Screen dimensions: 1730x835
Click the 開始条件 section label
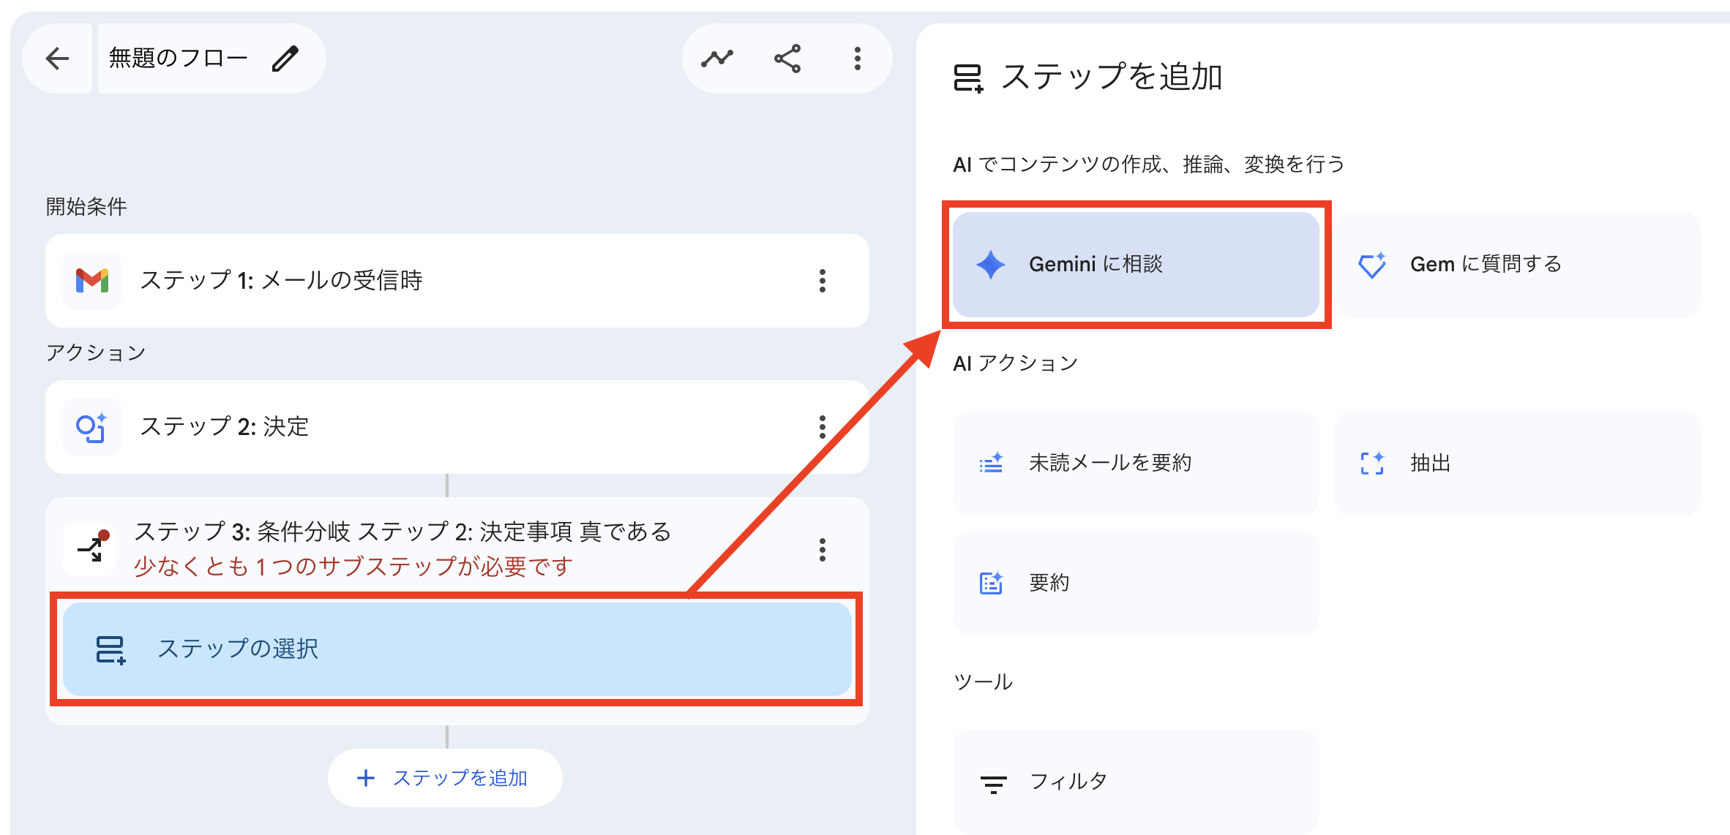[86, 207]
